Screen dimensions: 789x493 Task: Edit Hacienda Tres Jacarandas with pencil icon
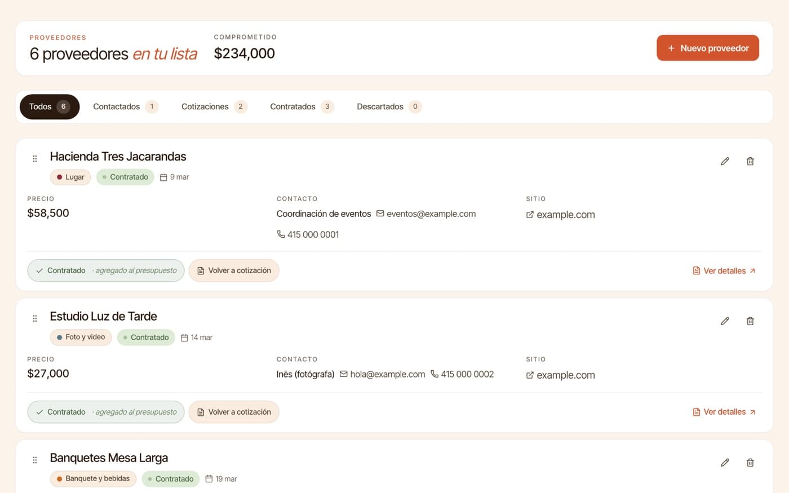click(x=725, y=161)
